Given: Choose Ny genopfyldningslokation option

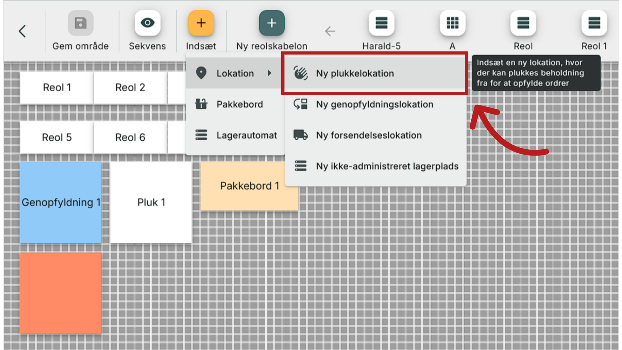Looking at the screenshot, I should click(374, 104).
